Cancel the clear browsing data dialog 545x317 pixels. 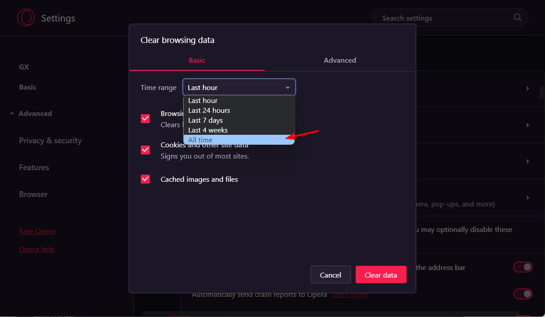(330, 275)
